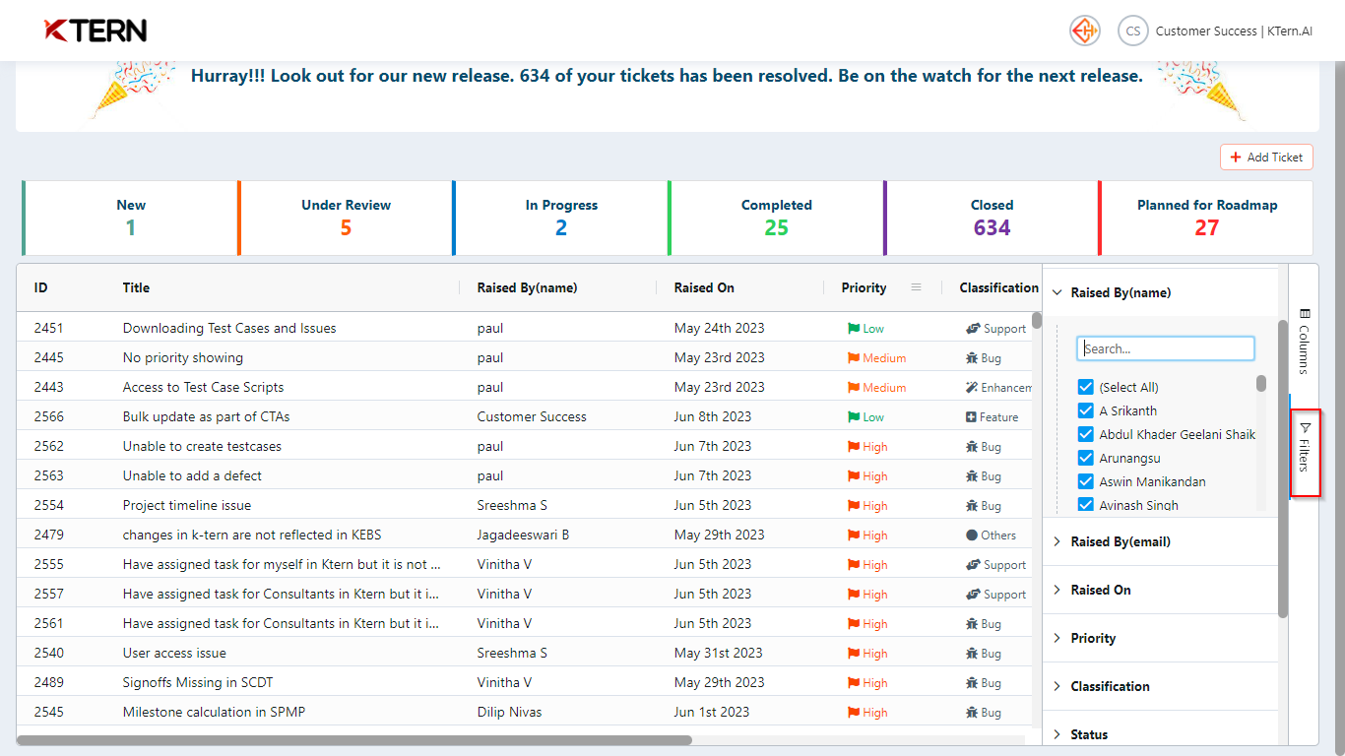Image resolution: width=1345 pixels, height=756 pixels.
Task: Click Support icon for ticket 2555
Action: coord(972,565)
